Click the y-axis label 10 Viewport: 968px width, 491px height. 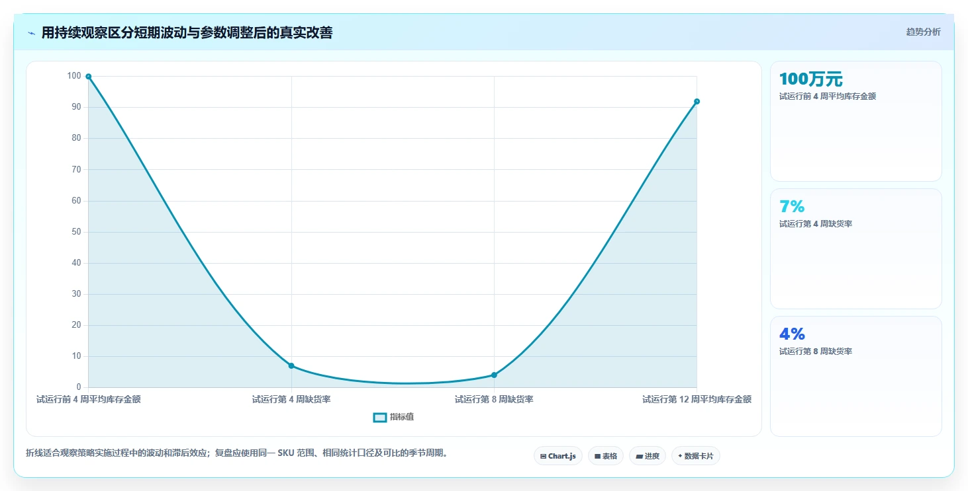coord(76,356)
